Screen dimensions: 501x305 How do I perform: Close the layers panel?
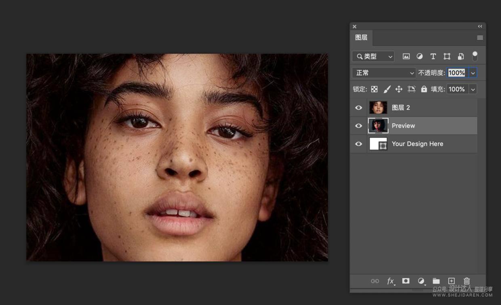[x=354, y=27]
